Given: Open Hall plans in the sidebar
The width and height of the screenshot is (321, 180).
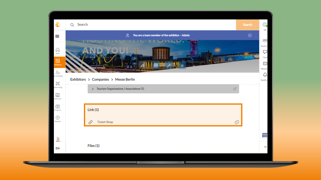Looking at the screenshot, I should click(58, 96).
